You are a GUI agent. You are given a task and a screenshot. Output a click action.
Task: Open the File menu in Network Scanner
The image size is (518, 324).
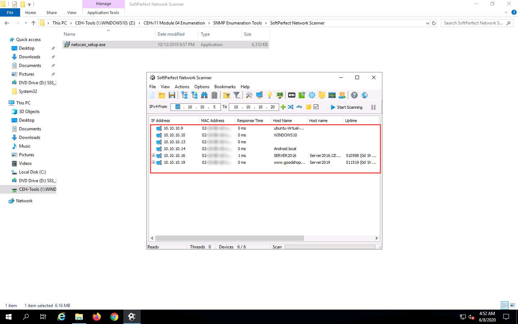click(153, 87)
